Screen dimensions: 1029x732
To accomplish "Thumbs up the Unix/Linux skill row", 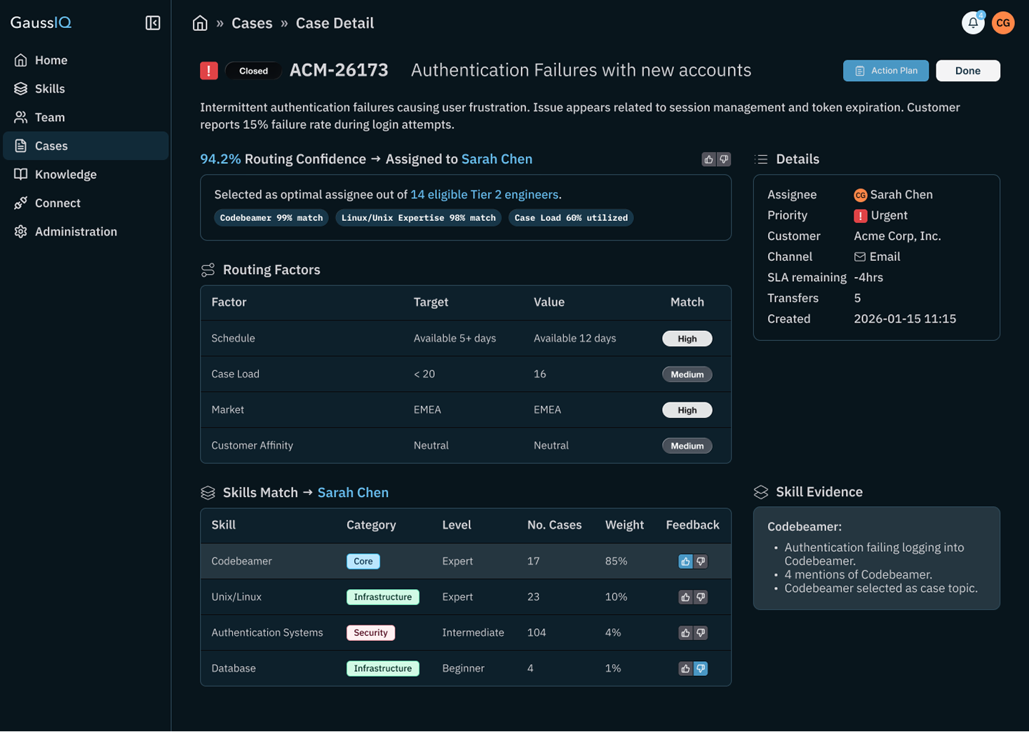I will [685, 597].
